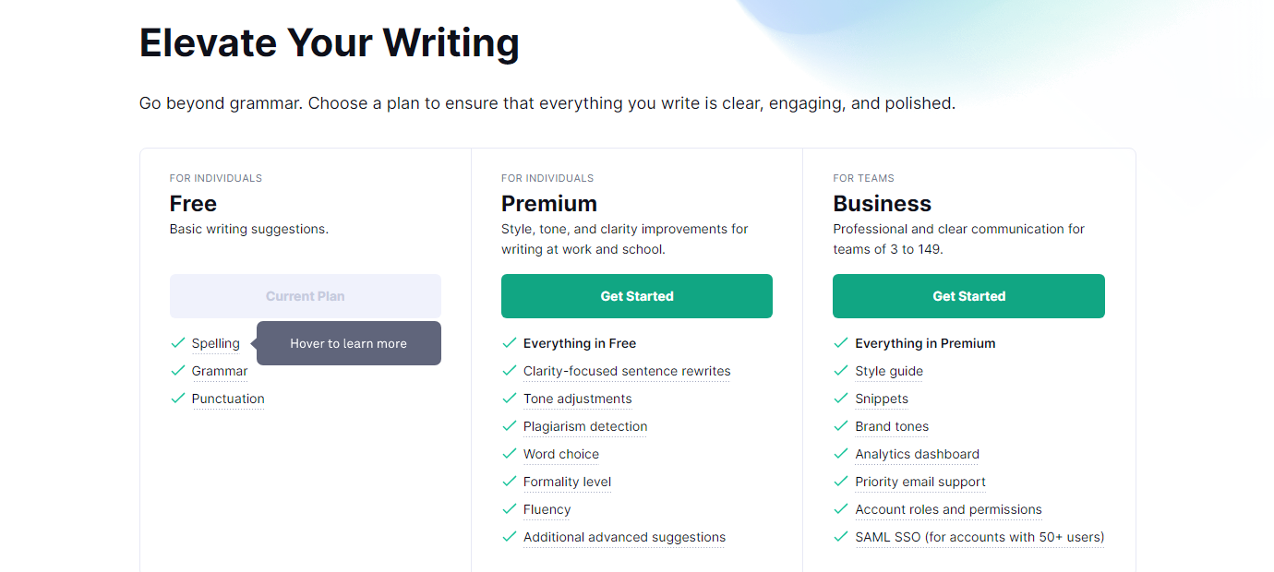Image resolution: width=1274 pixels, height=572 pixels.
Task: Click Formality level in Premium list
Action: click(x=567, y=482)
